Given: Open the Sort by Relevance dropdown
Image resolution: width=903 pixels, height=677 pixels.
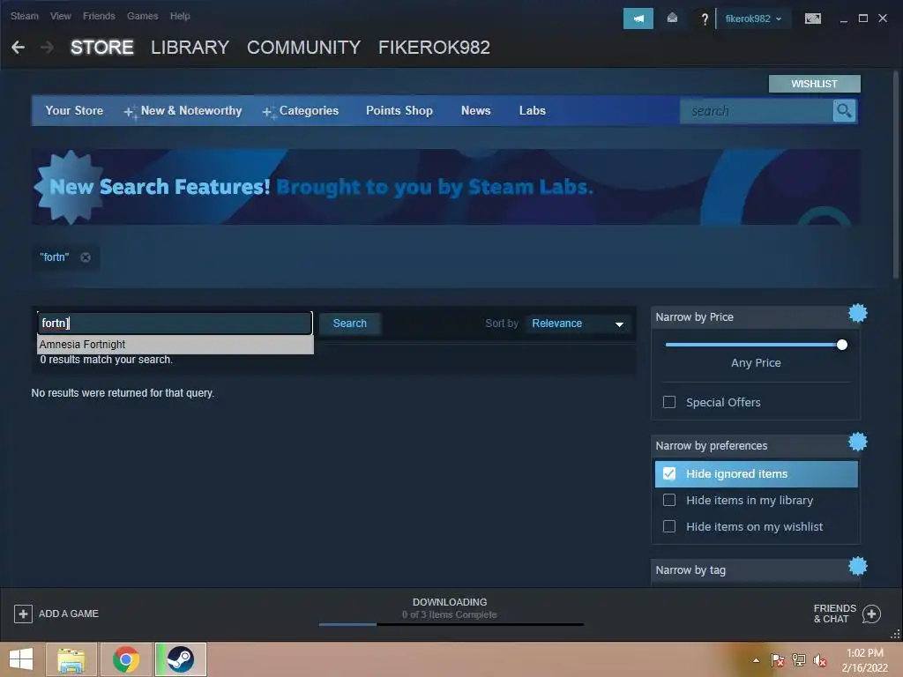Looking at the screenshot, I should 578,324.
